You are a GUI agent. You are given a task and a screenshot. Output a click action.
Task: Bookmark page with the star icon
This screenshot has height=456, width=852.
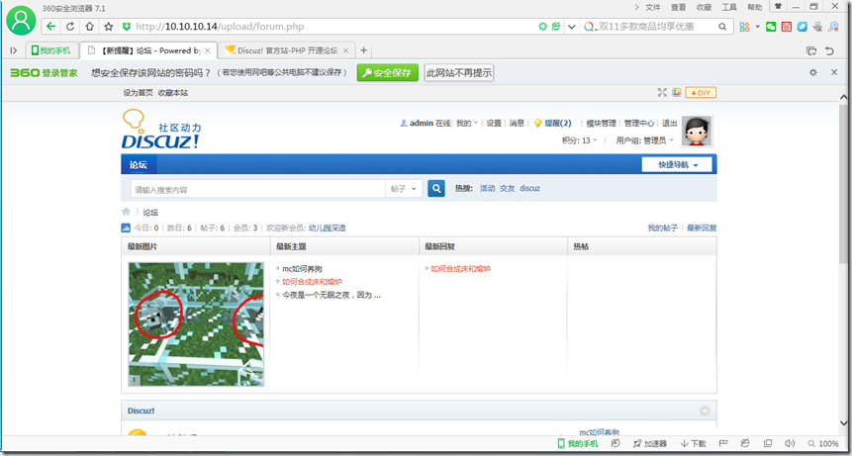109,26
